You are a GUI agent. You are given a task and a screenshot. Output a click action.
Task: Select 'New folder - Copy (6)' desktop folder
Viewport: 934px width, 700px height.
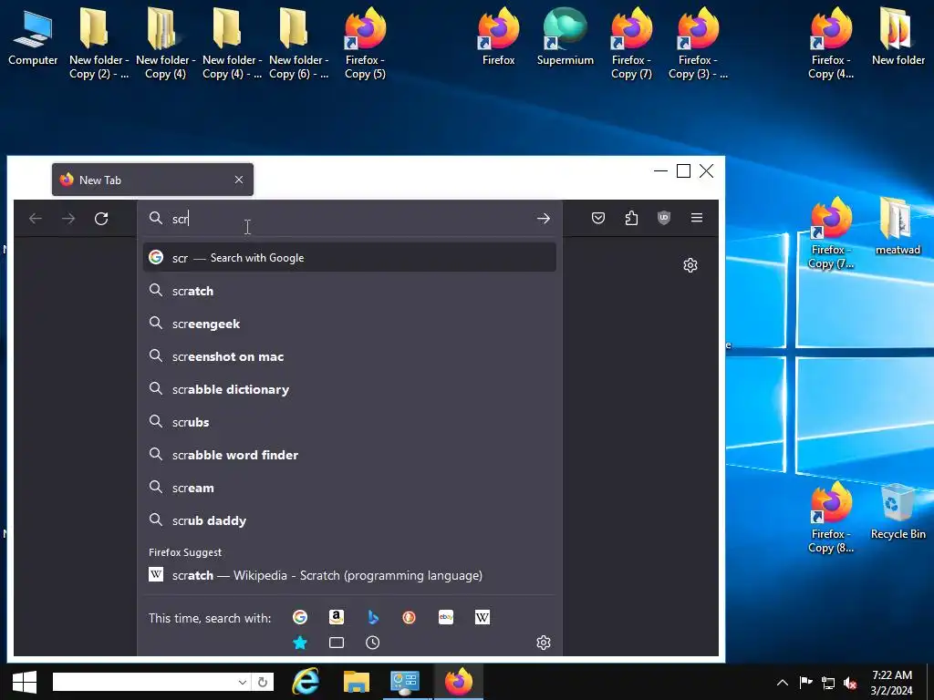298,44
